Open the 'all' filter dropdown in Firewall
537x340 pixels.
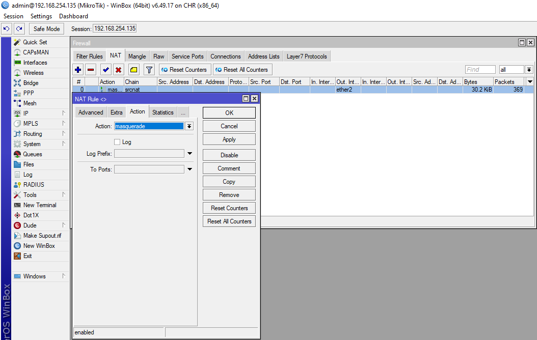tap(529, 70)
